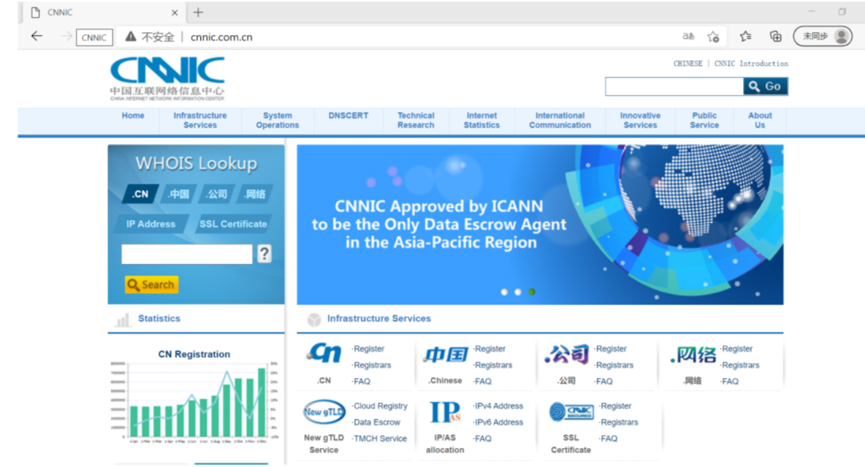Viewport: 865px width, 467px height.
Task: Open the favorites list icon
Action: point(745,37)
